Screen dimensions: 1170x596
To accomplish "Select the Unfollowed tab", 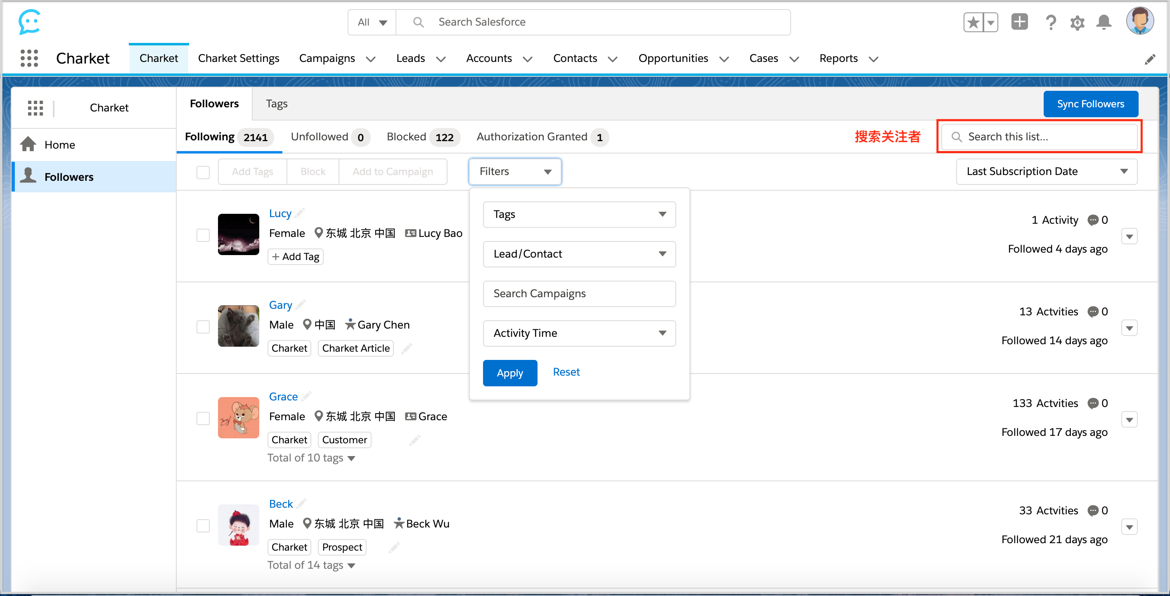I will pyautogui.click(x=330, y=137).
